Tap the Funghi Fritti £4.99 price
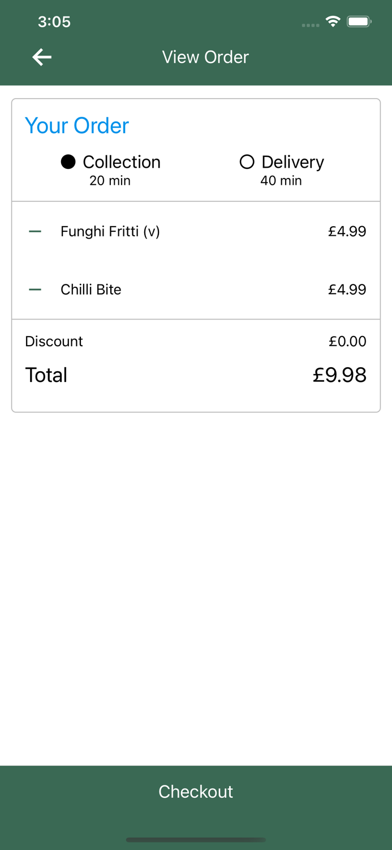The height and width of the screenshot is (850, 392). pos(347,232)
